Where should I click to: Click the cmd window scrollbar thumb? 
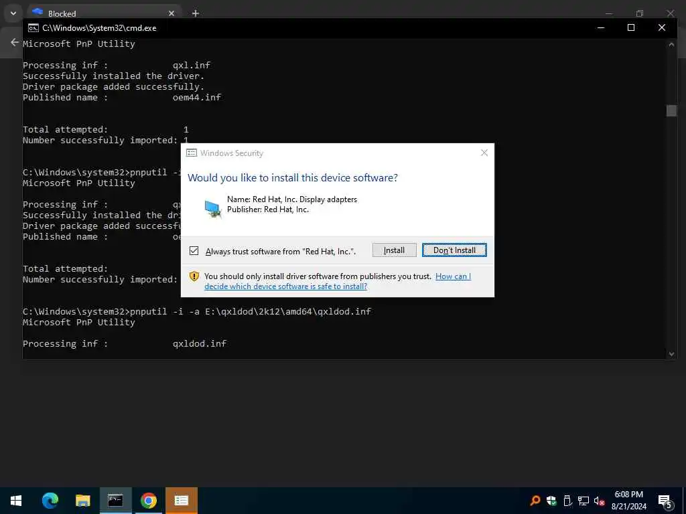[671, 110]
